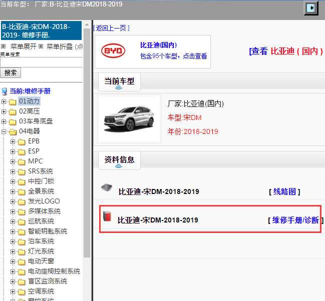325x301 pixels.
Task: Click the 年份:2018-2019 text
Action: pyautogui.click(x=193, y=131)
